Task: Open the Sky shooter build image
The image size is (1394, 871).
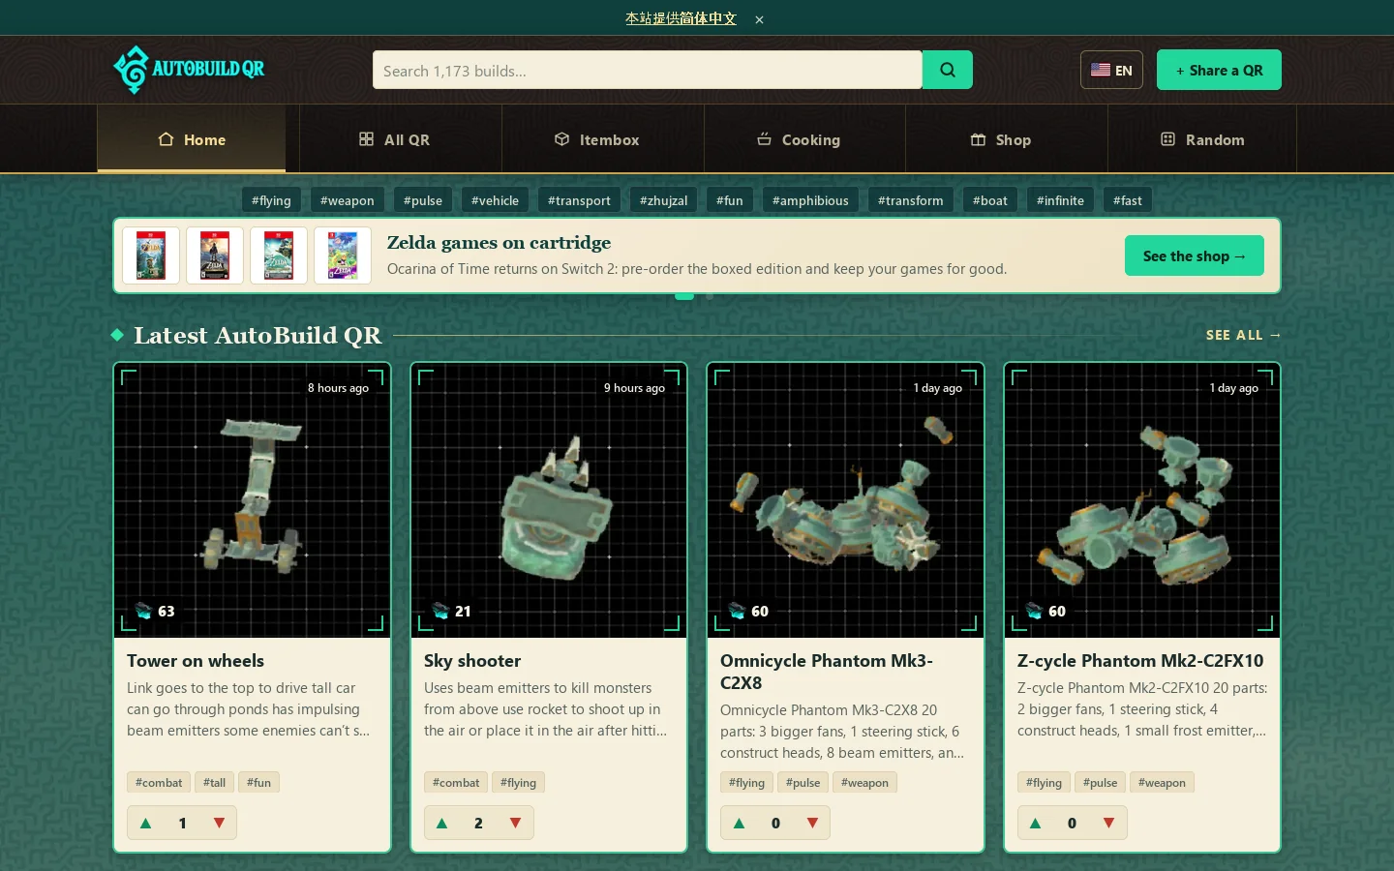Action: point(549,500)
